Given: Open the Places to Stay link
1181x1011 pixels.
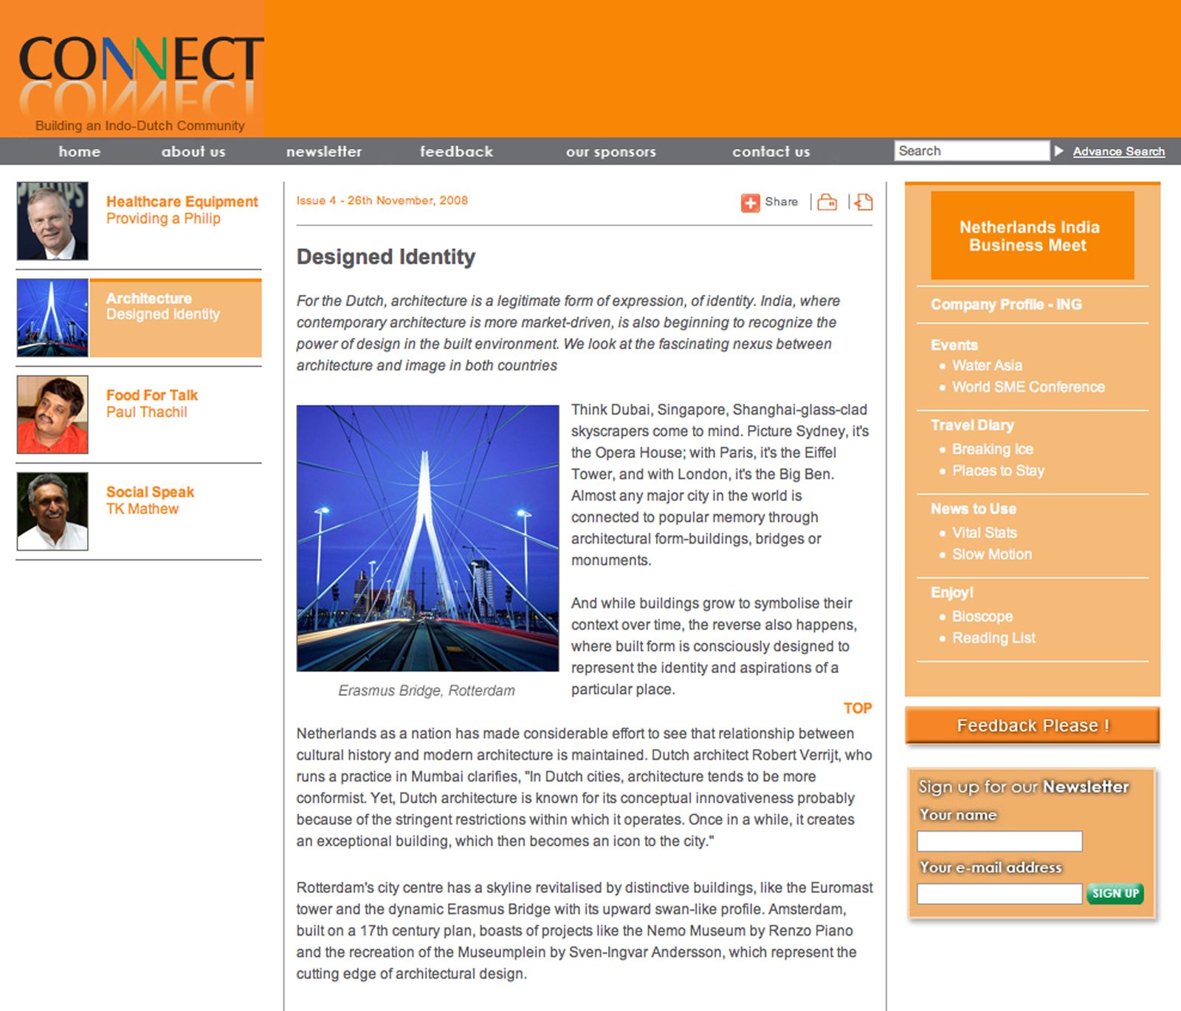Looking at the screenshot, I should (998, 471).
